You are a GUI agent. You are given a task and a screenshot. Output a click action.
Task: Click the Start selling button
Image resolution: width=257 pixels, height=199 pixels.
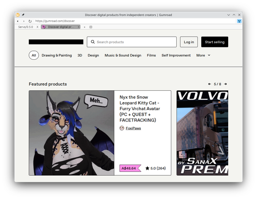click(x=214, y=42)
